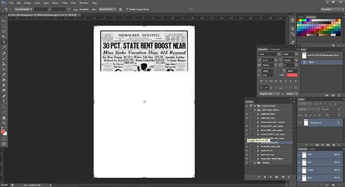Click the rotate crop box icon

pos(69,10)
